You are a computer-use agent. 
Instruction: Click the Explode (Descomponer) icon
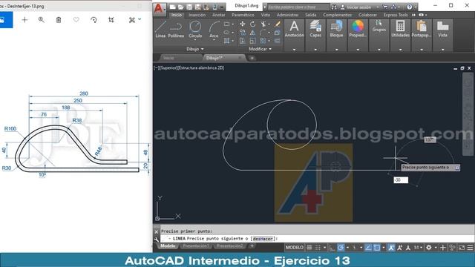277,33
